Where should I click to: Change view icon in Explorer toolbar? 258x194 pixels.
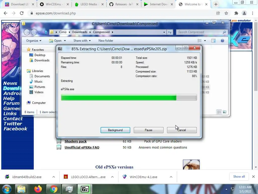click(200, 41)
